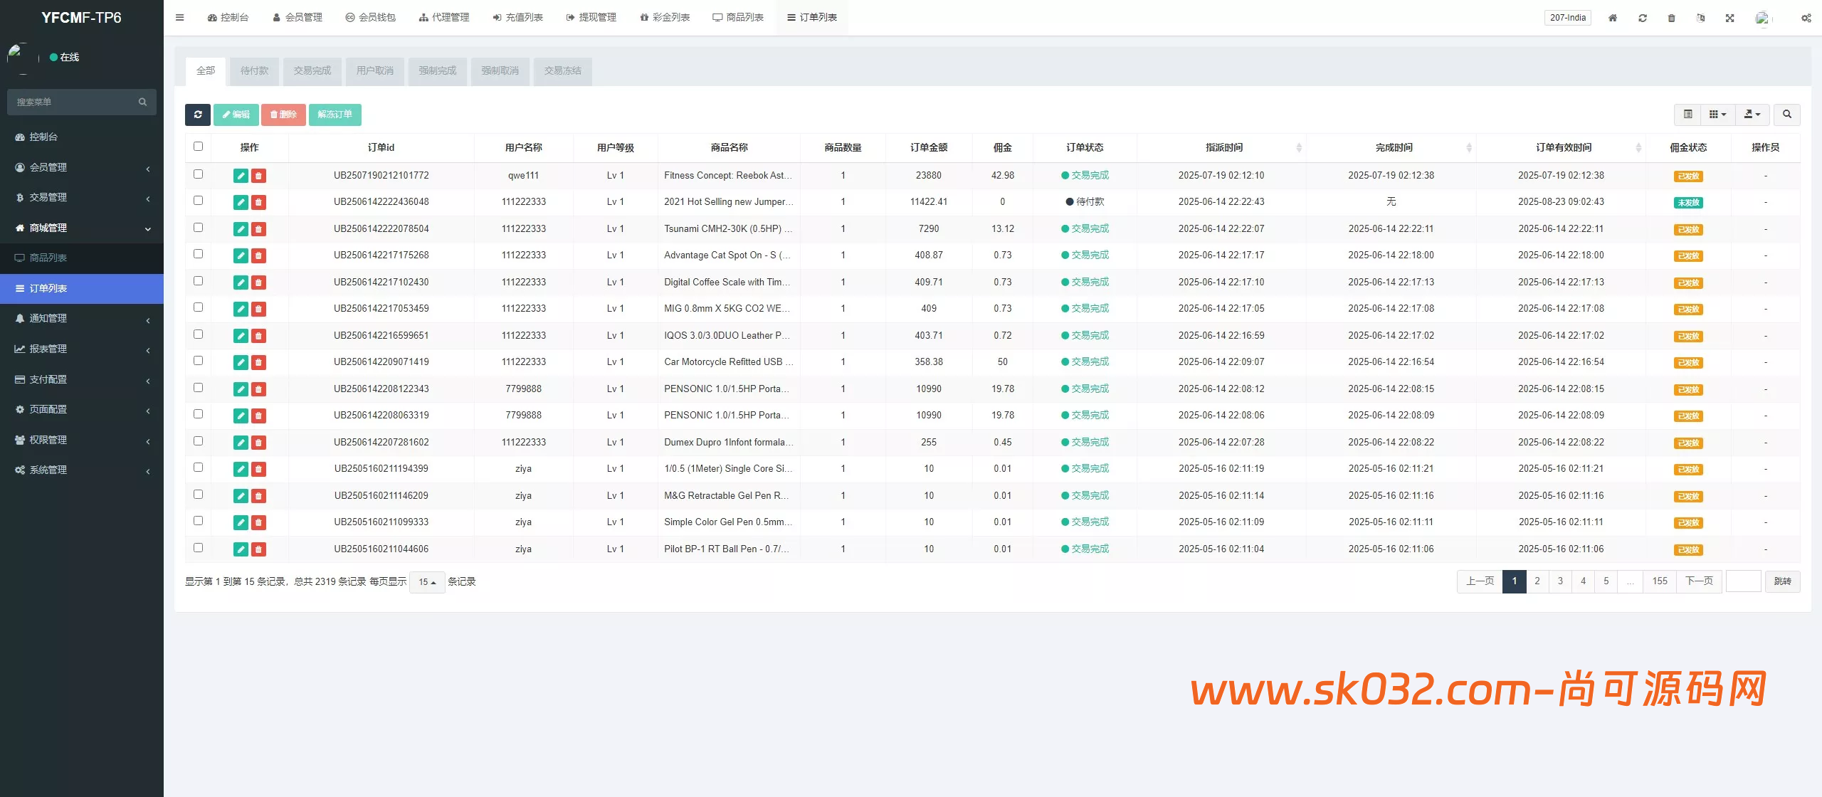Click the 解冻订单 button
The height and width of the screenshot is (797, 1822).
point(335,115)
